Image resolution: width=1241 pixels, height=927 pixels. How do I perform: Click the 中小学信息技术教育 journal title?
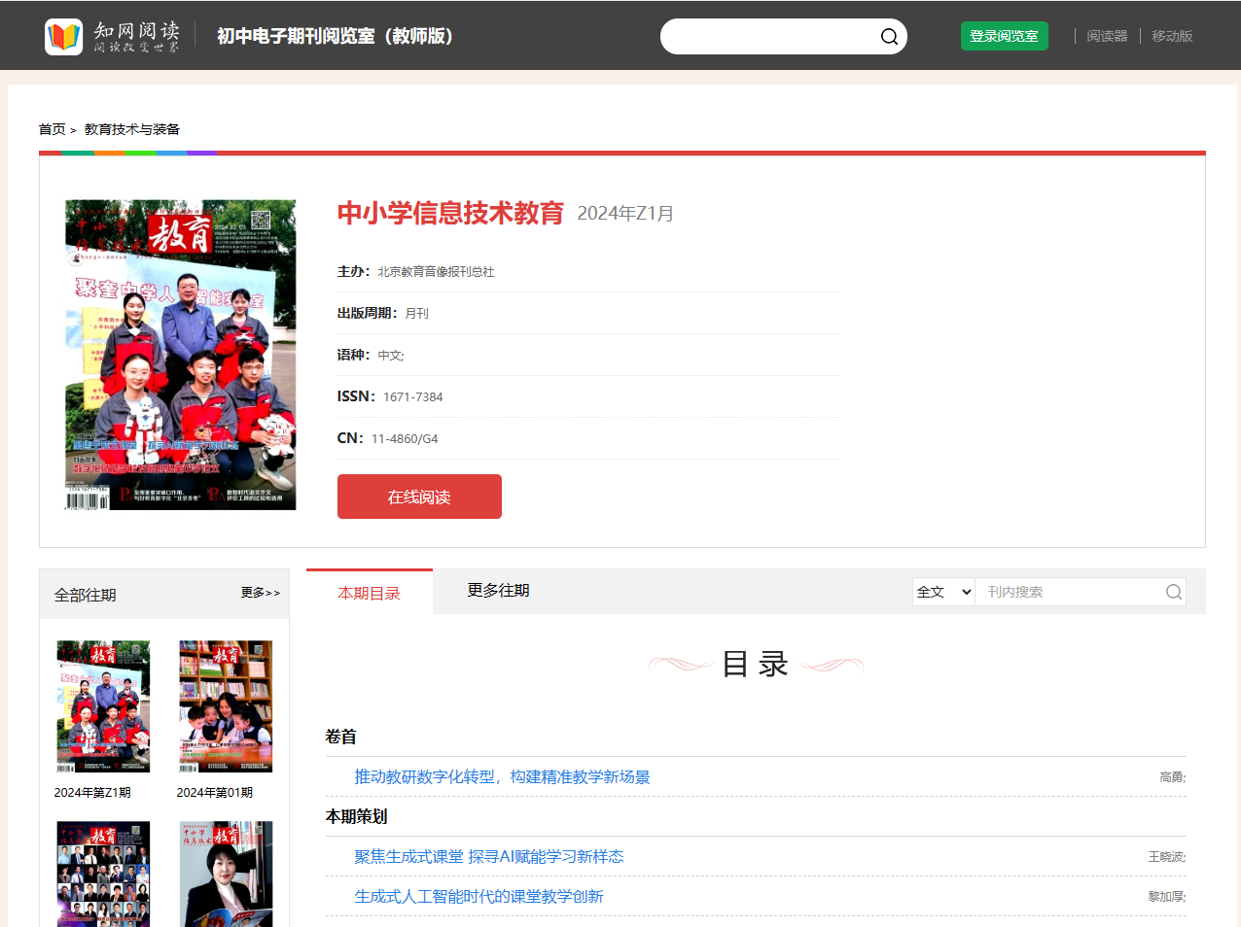(450, 213)
